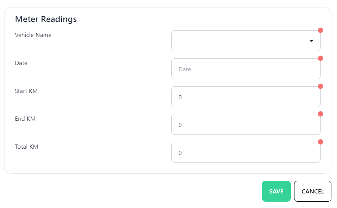Click into the Start KM input box
337x208 pixels.
point(246,97)
